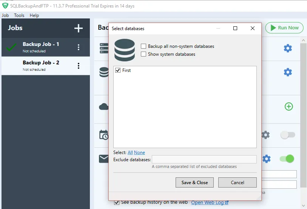Image resolution: width=307 pixels, height=209 pixels.
Task: Add a new job with the plus icon
Action: point(78,28)
